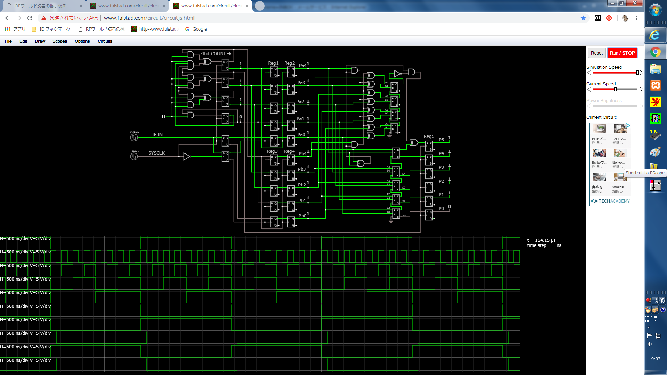Open a new browser tab
The width and height of the screenshot is (667, 375).
(260, 6)
